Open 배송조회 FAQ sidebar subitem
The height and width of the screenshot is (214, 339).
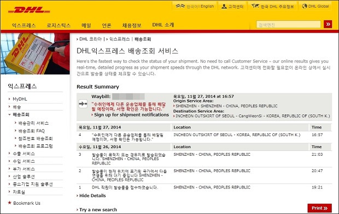coord(32,131)
